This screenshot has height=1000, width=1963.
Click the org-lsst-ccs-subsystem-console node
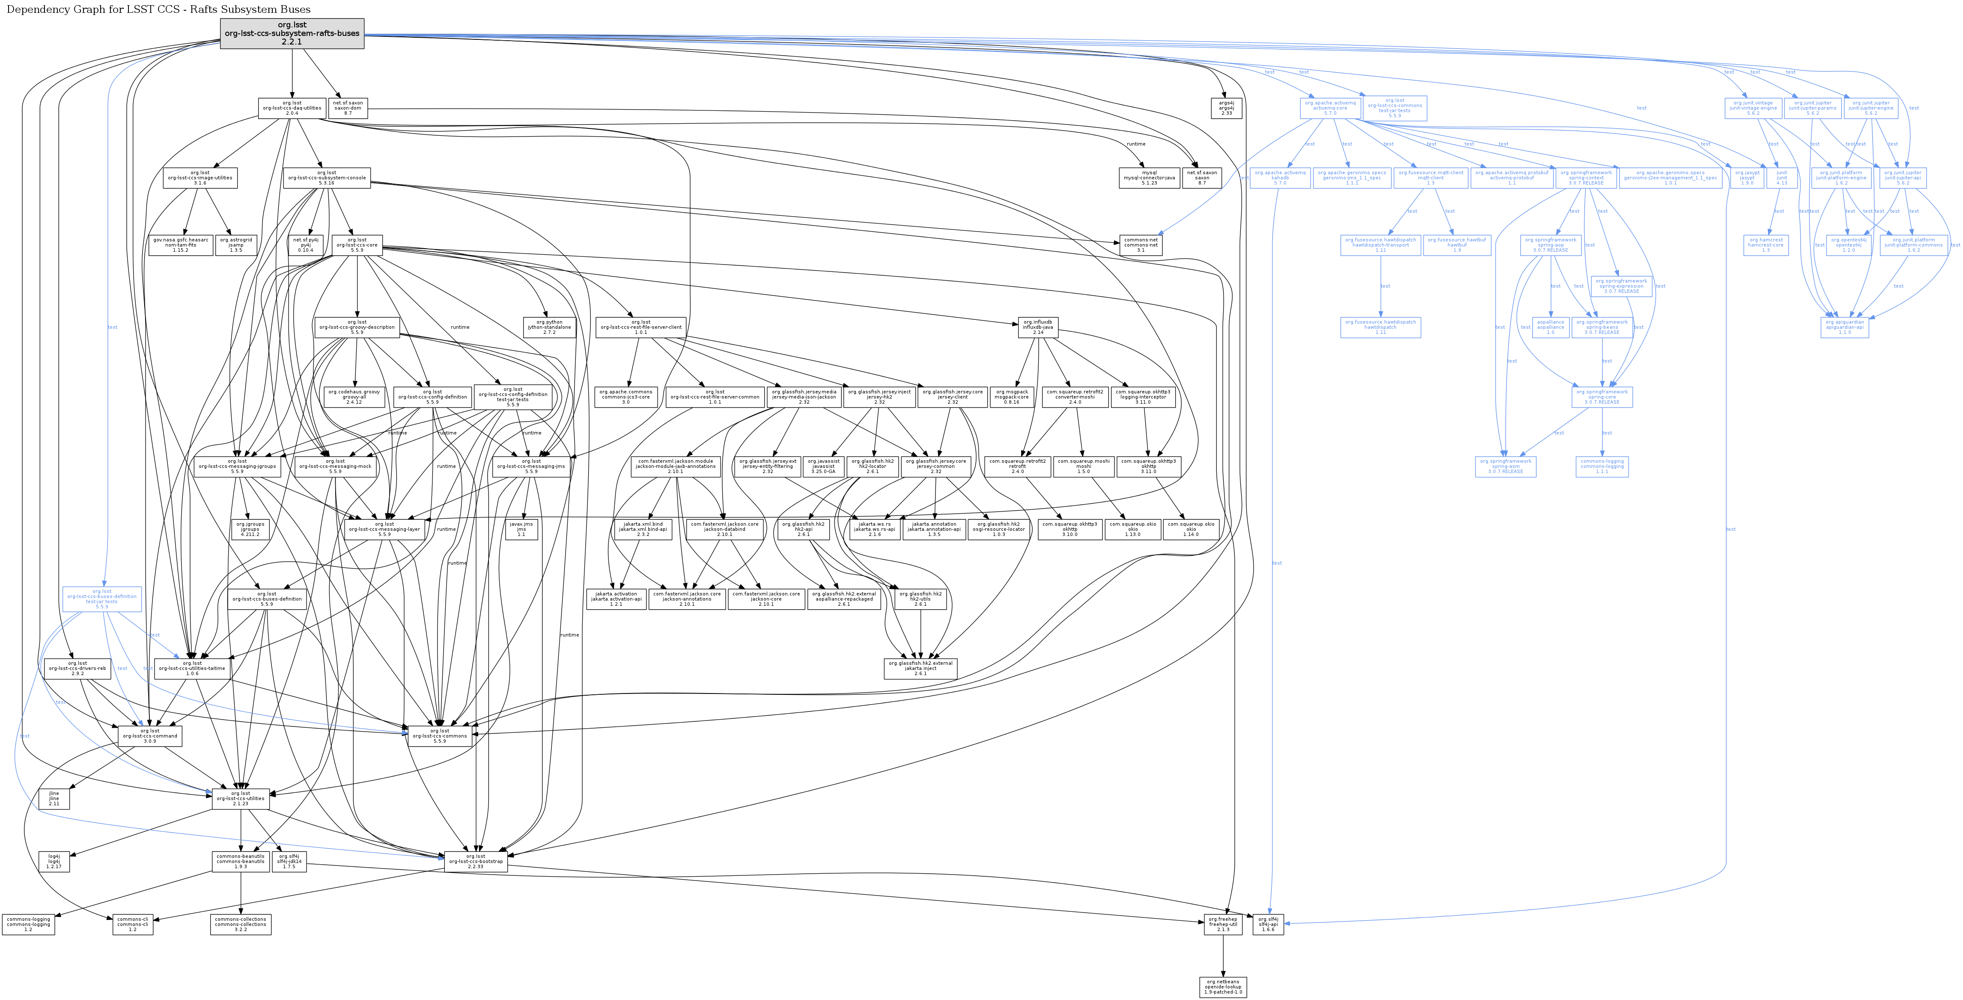click(x=326, y=178)
